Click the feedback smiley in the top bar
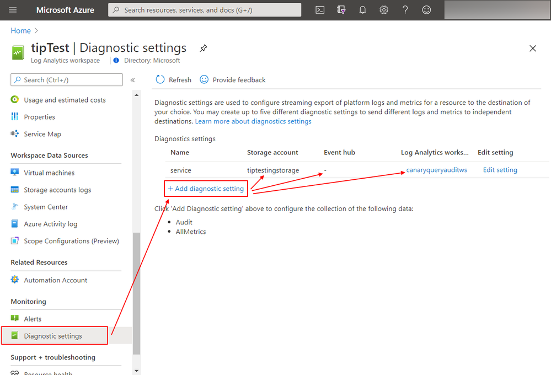Viewport: 551px width, 375px height. coord(426,10)
